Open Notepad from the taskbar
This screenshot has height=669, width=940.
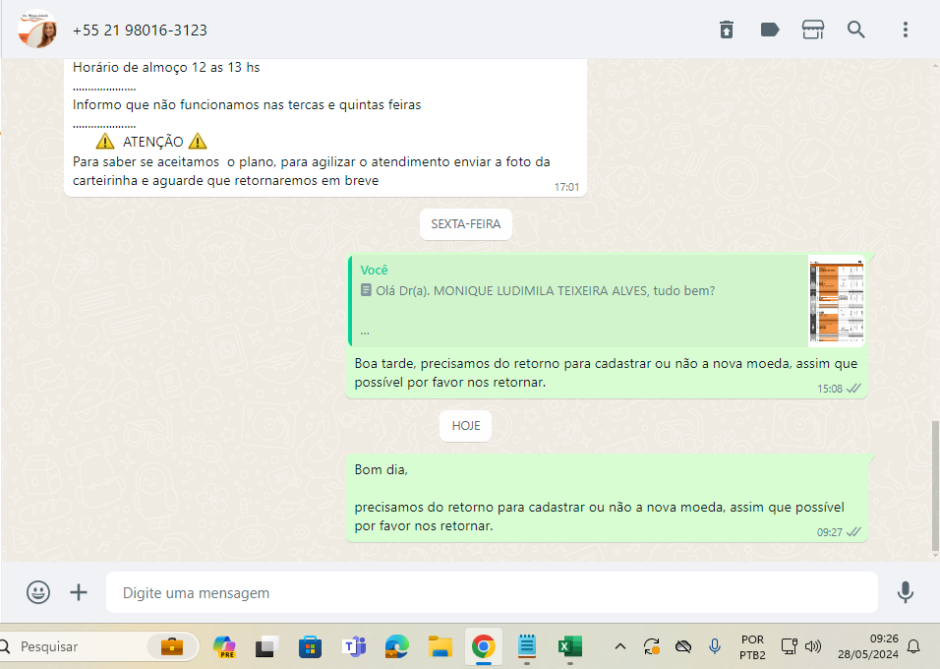[526, 646]
